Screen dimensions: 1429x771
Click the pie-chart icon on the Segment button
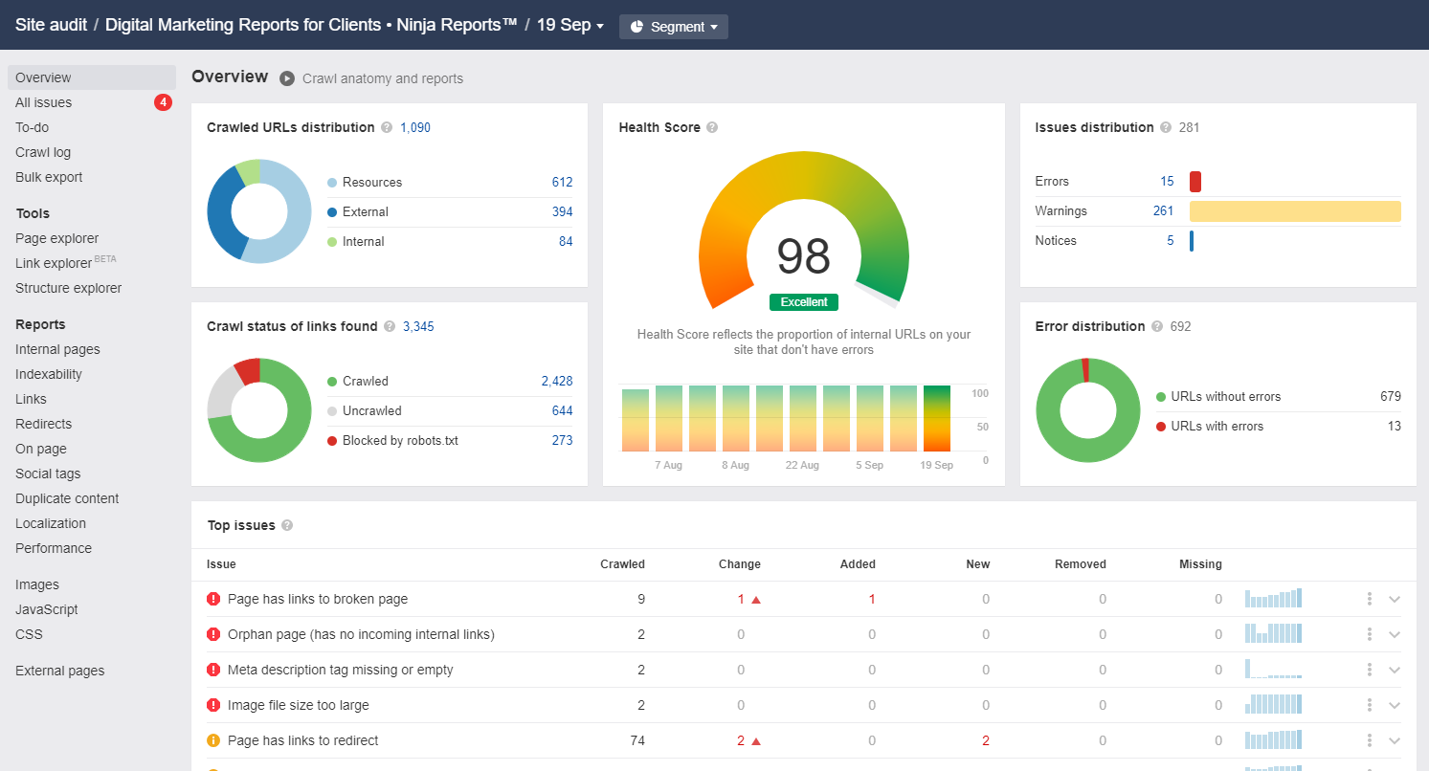636,27
